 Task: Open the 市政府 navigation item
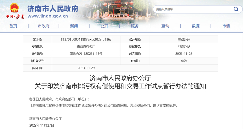pyautogui.click(x=43, y=26)
